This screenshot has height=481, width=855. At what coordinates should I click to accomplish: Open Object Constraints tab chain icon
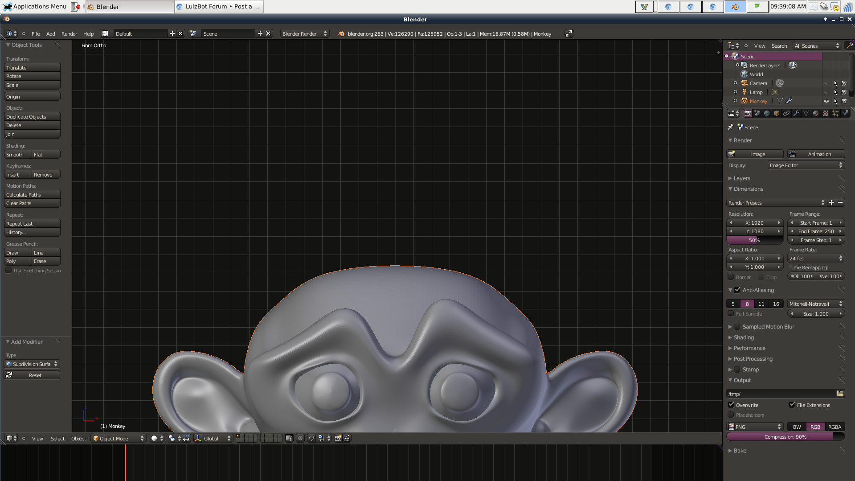[786, 113]
